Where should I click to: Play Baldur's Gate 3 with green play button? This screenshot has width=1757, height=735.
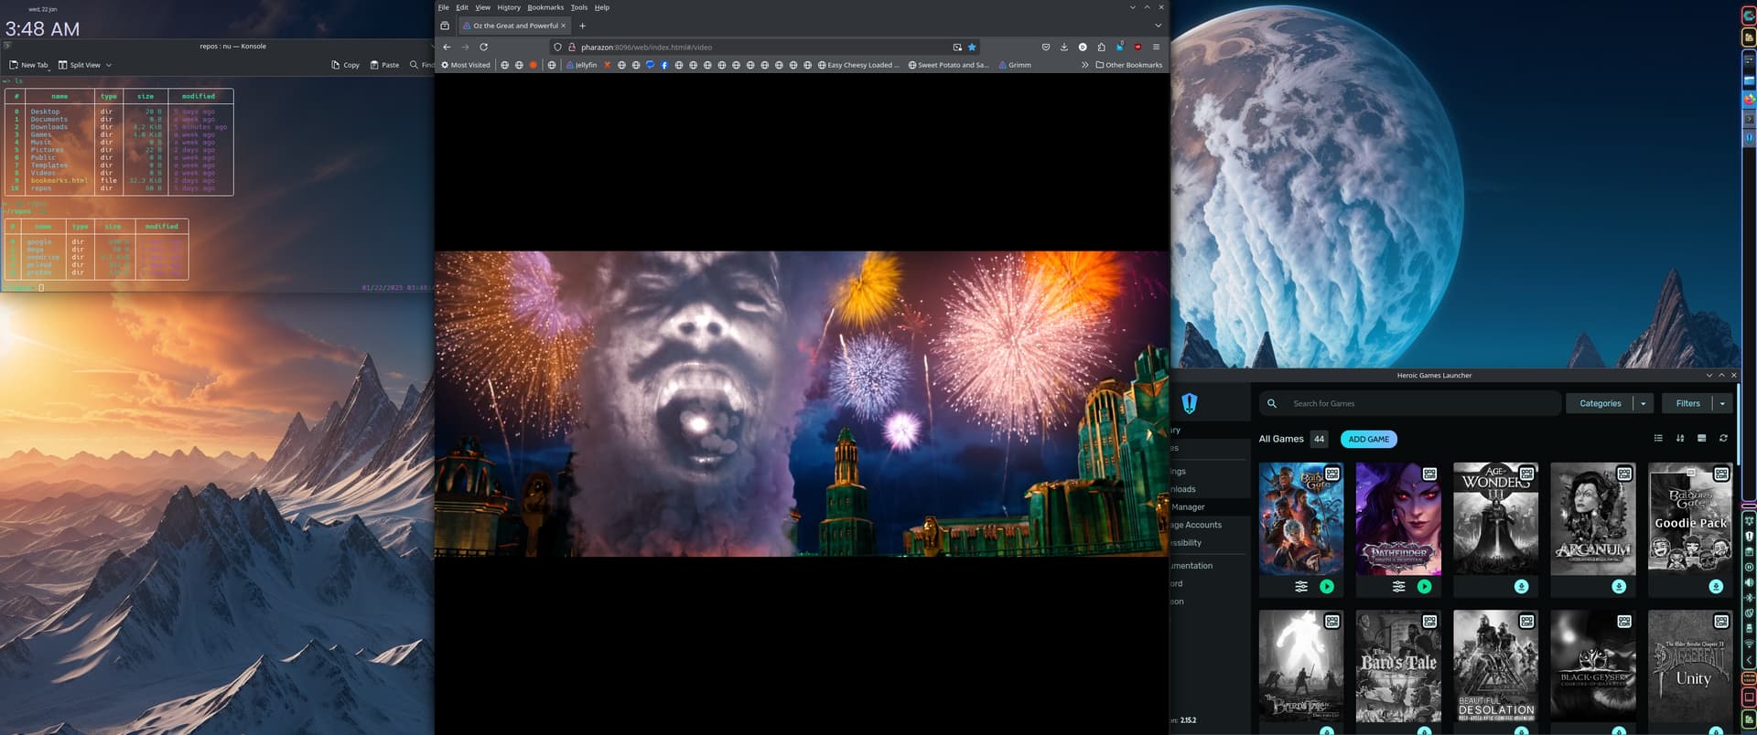pos(1327,587)
